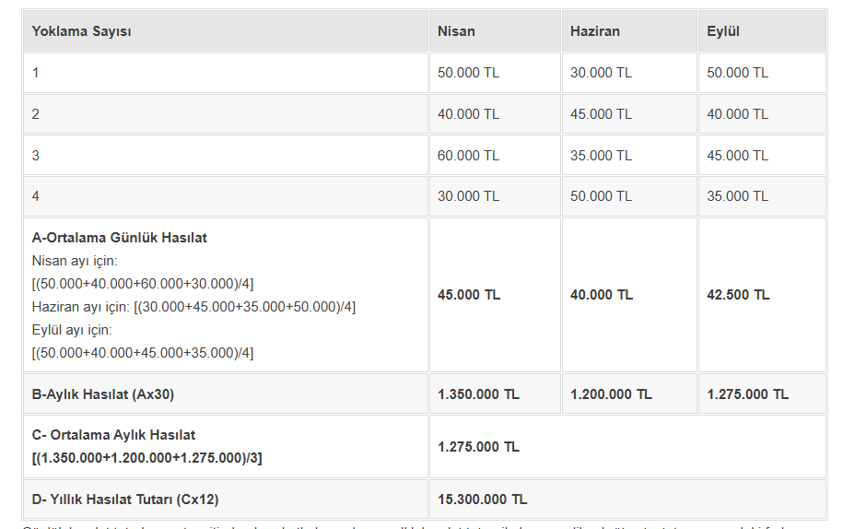Click the Yoklama Sayısı column header

coord(82,31)
